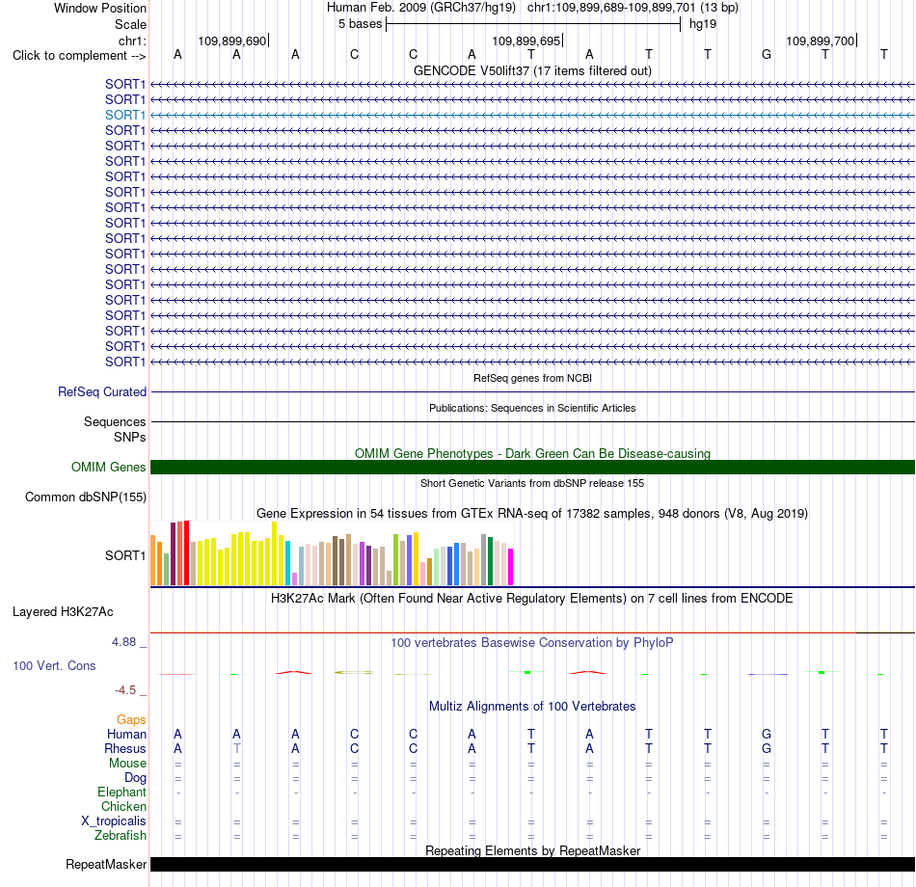Click the 'H3K27Ac Mark' ENCODE track title
The image size is (916, 887).
click(x=532, y=599)
